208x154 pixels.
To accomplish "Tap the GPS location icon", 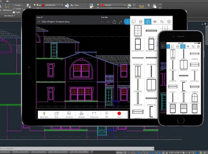I will tap(107, 114).
